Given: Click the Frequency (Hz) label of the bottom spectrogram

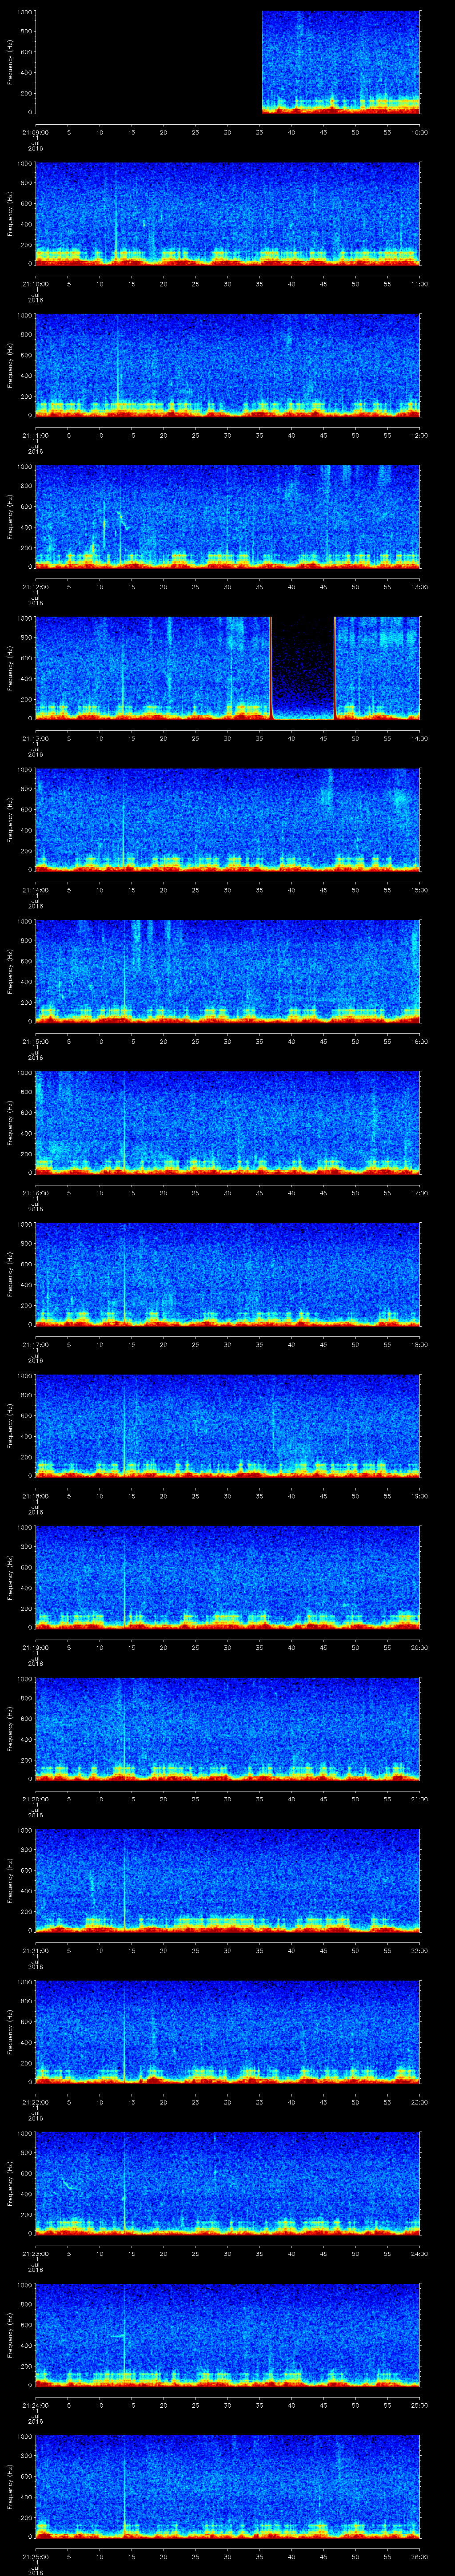Looking at the screenshot, I should click(x=11, y=2485).
